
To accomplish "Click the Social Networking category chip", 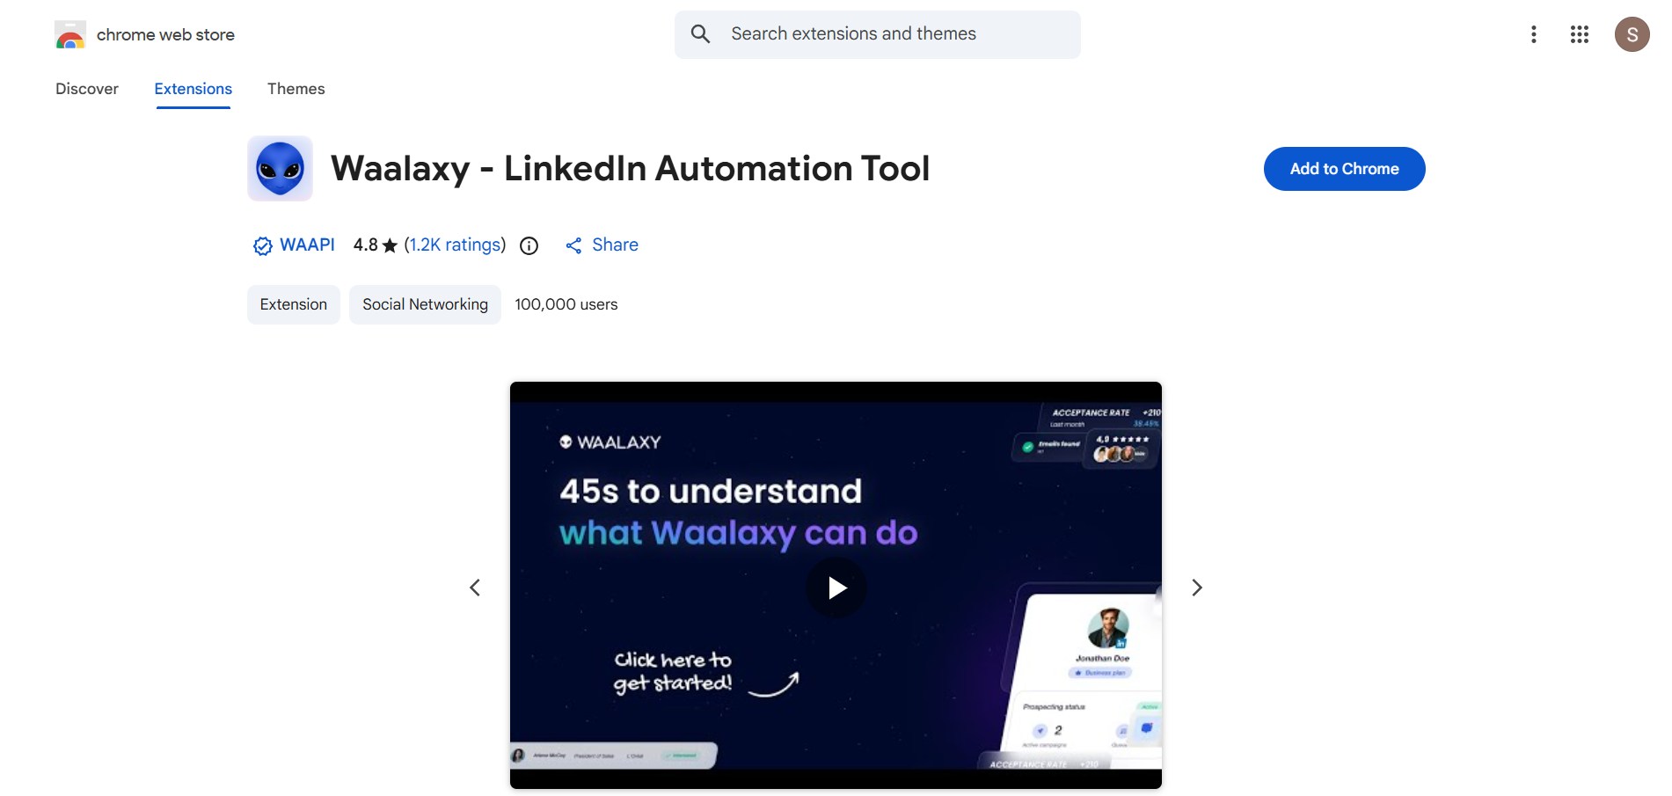I will pyautogui.click(x=425, y=304).
